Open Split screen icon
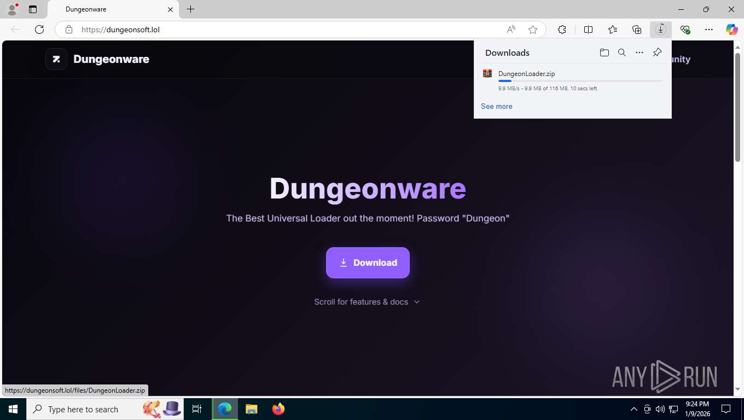 [x=588, y=30]
